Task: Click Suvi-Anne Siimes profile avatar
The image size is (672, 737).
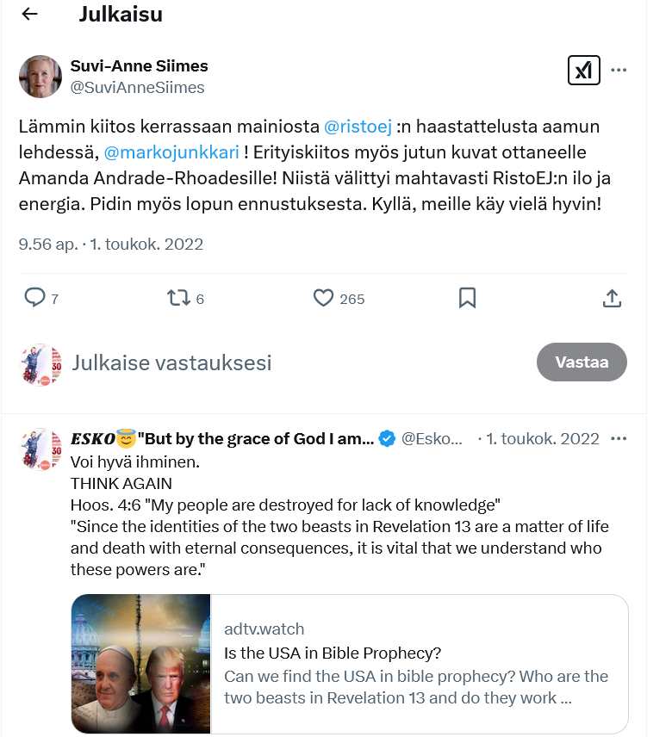Action: coord(40,77)
